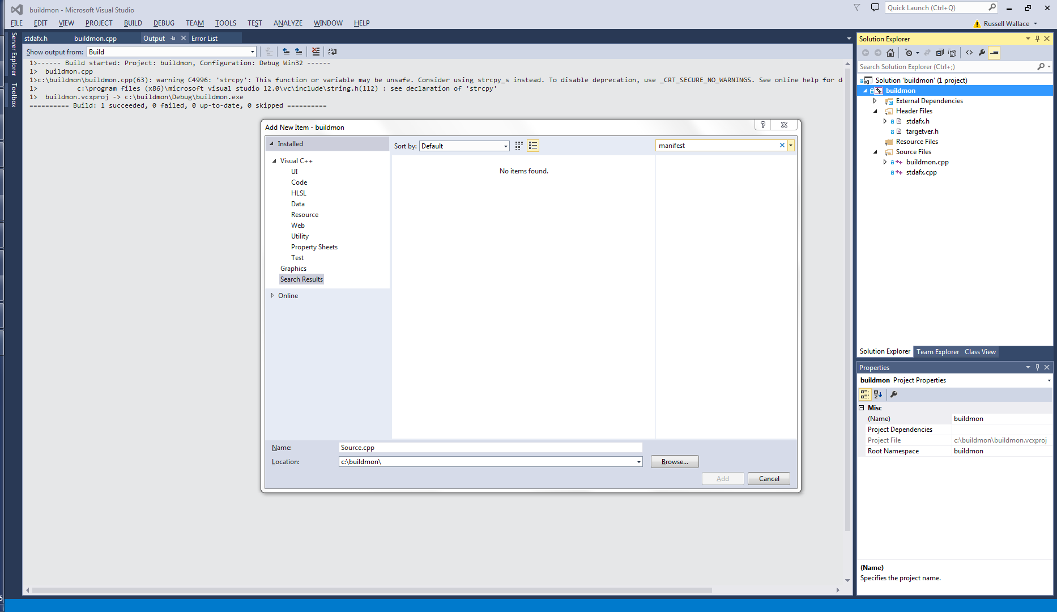Screen dimensions: 1057x612
Task: Open the ANALYZE menu
Action: [x=288, y=23]
